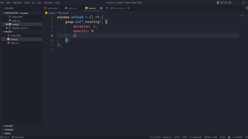Click the ESLint status item

(222, 137)
